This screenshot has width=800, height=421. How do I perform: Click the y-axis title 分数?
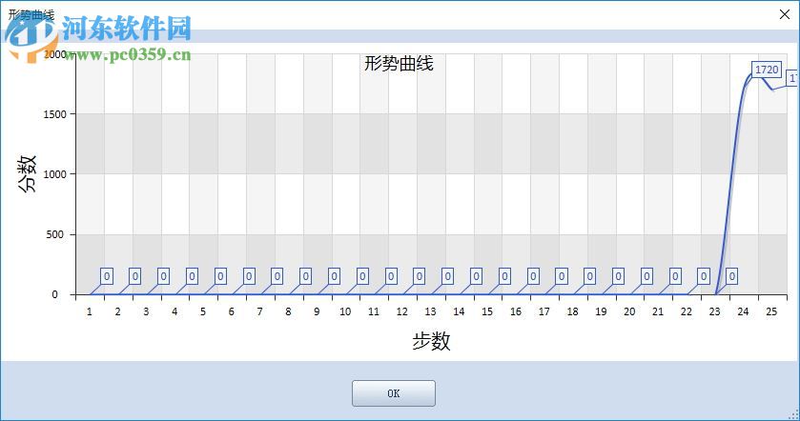pyautogui.click(x=27, y=173)
